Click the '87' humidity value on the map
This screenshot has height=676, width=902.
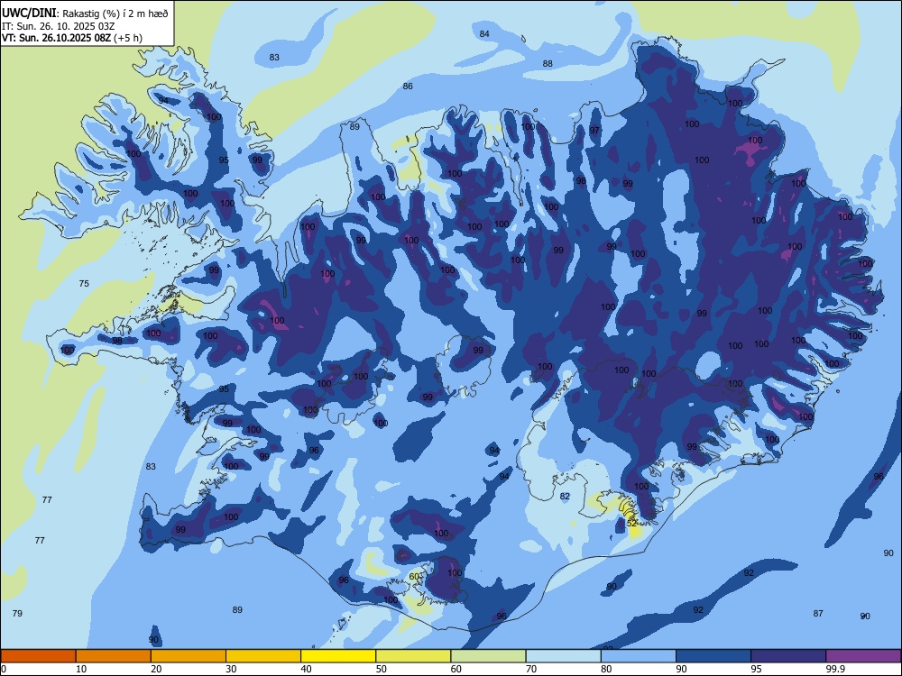point(818,613)
